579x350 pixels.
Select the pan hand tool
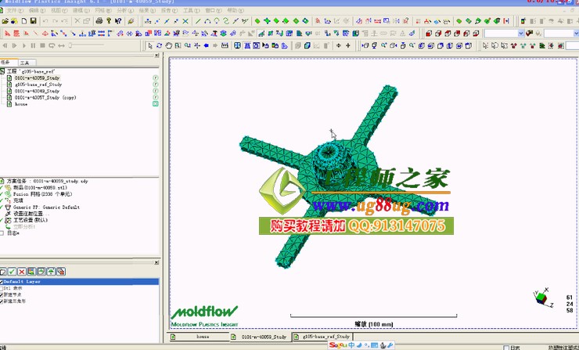(x=167, y=45)
